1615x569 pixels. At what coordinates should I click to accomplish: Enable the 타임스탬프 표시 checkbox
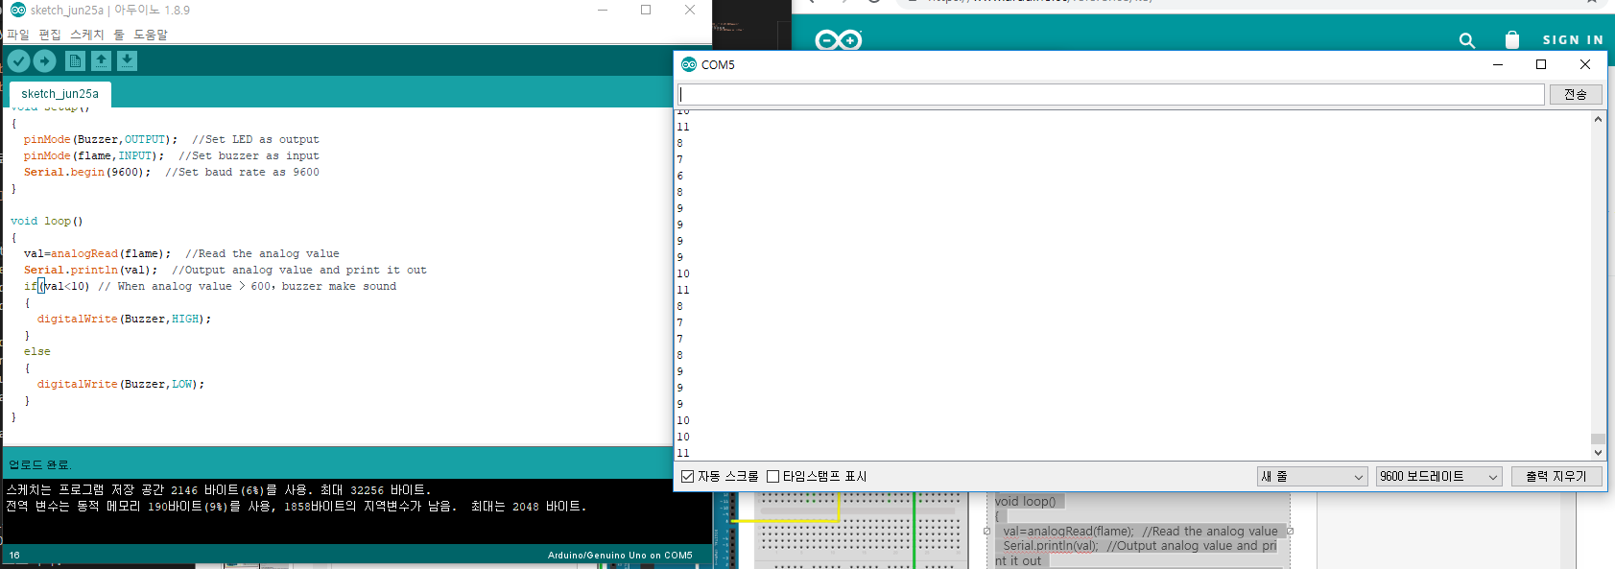772,477
